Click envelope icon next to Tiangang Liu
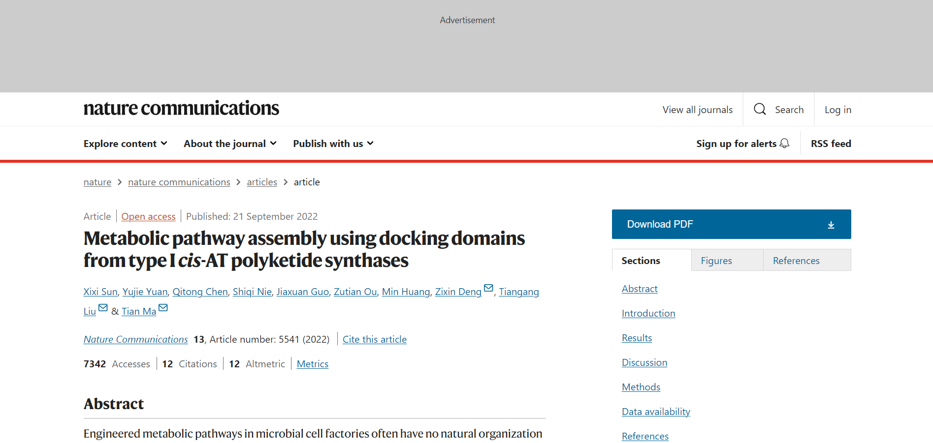 [103, 308]
